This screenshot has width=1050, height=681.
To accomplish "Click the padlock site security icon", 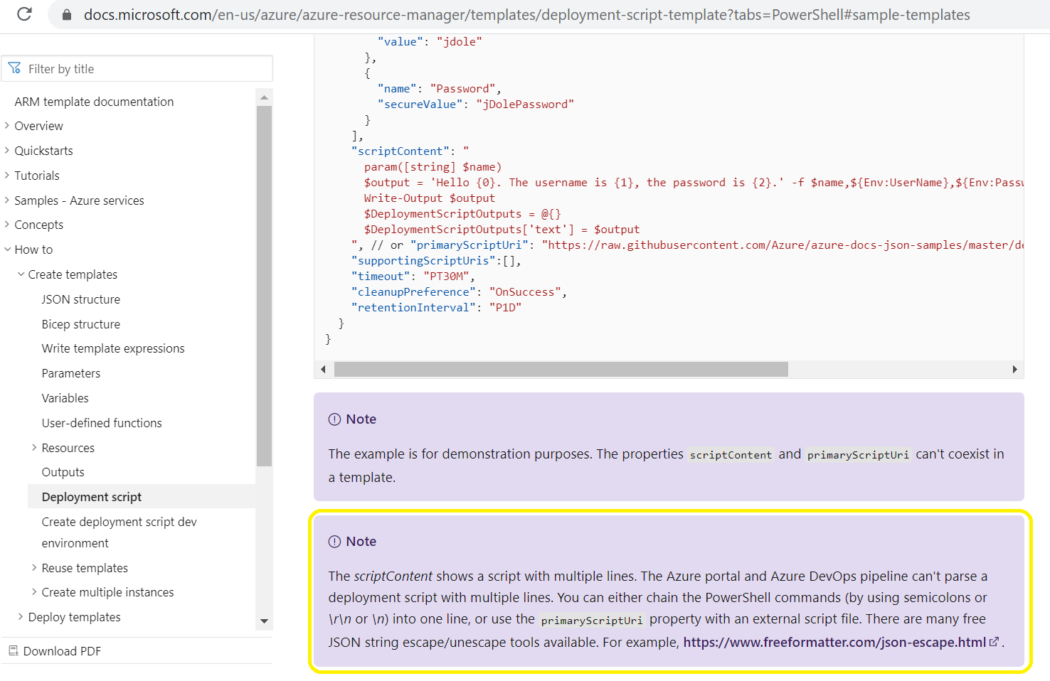I will coord(67,14).
